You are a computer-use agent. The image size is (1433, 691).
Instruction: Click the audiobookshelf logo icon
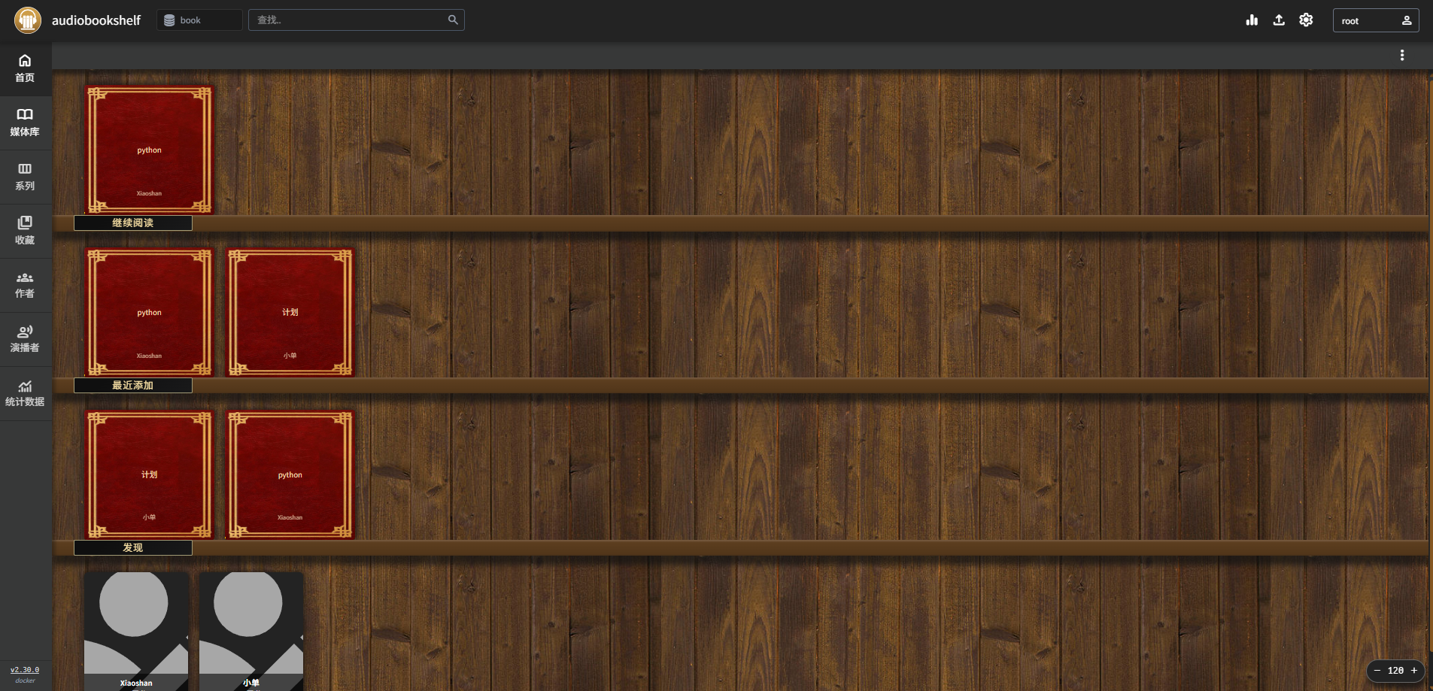pyautogui.click(x=28, y=20)
